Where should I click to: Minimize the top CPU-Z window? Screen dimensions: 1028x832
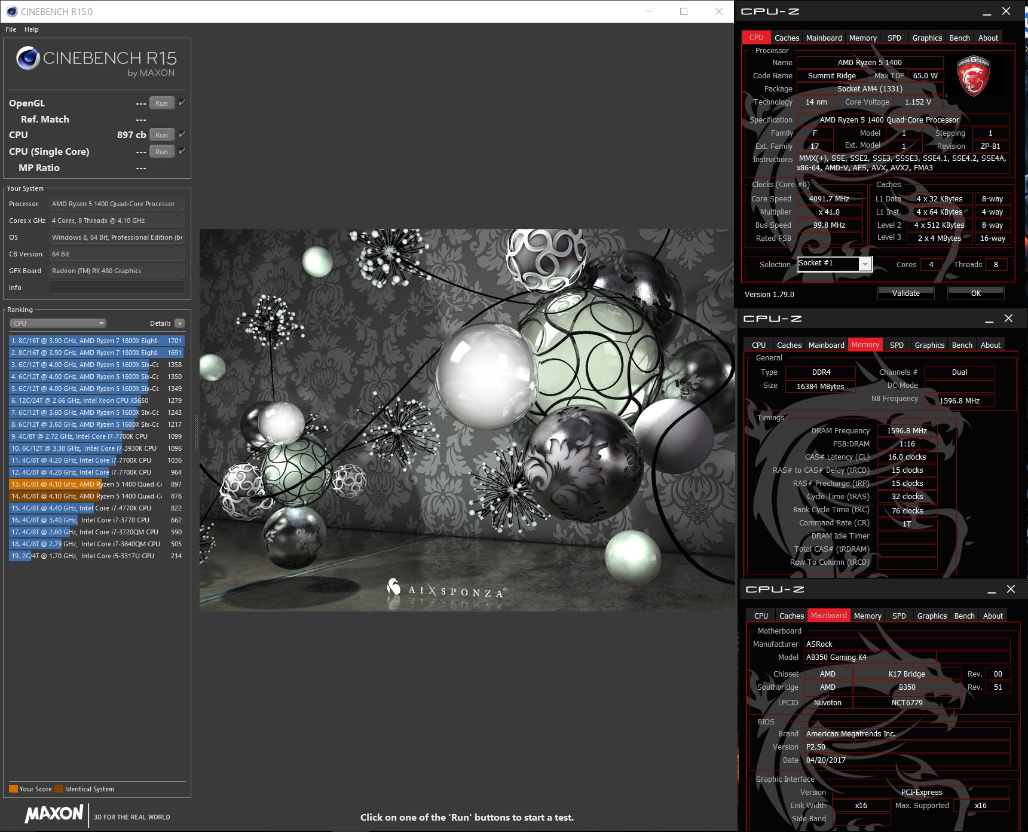pos(987,11)
